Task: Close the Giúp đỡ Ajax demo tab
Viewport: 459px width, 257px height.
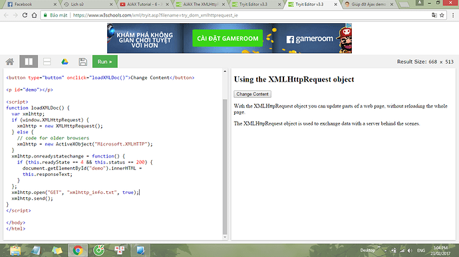Action: coord(392,5)
